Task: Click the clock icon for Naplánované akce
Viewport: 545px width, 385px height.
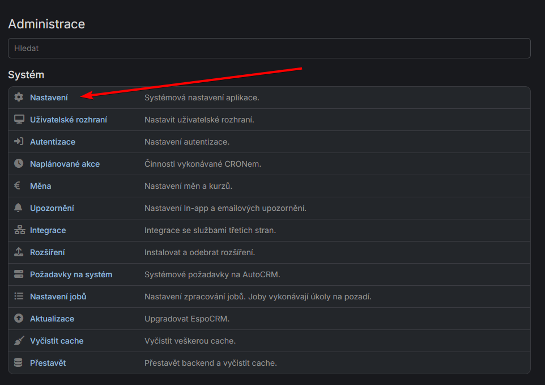Action: (19, 164)
